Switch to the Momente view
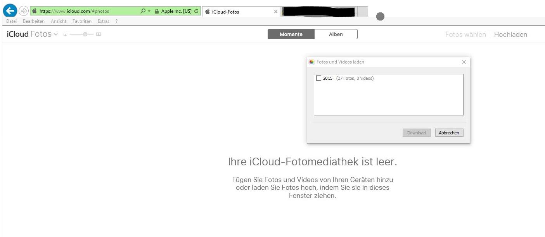 tap(291, 34)
